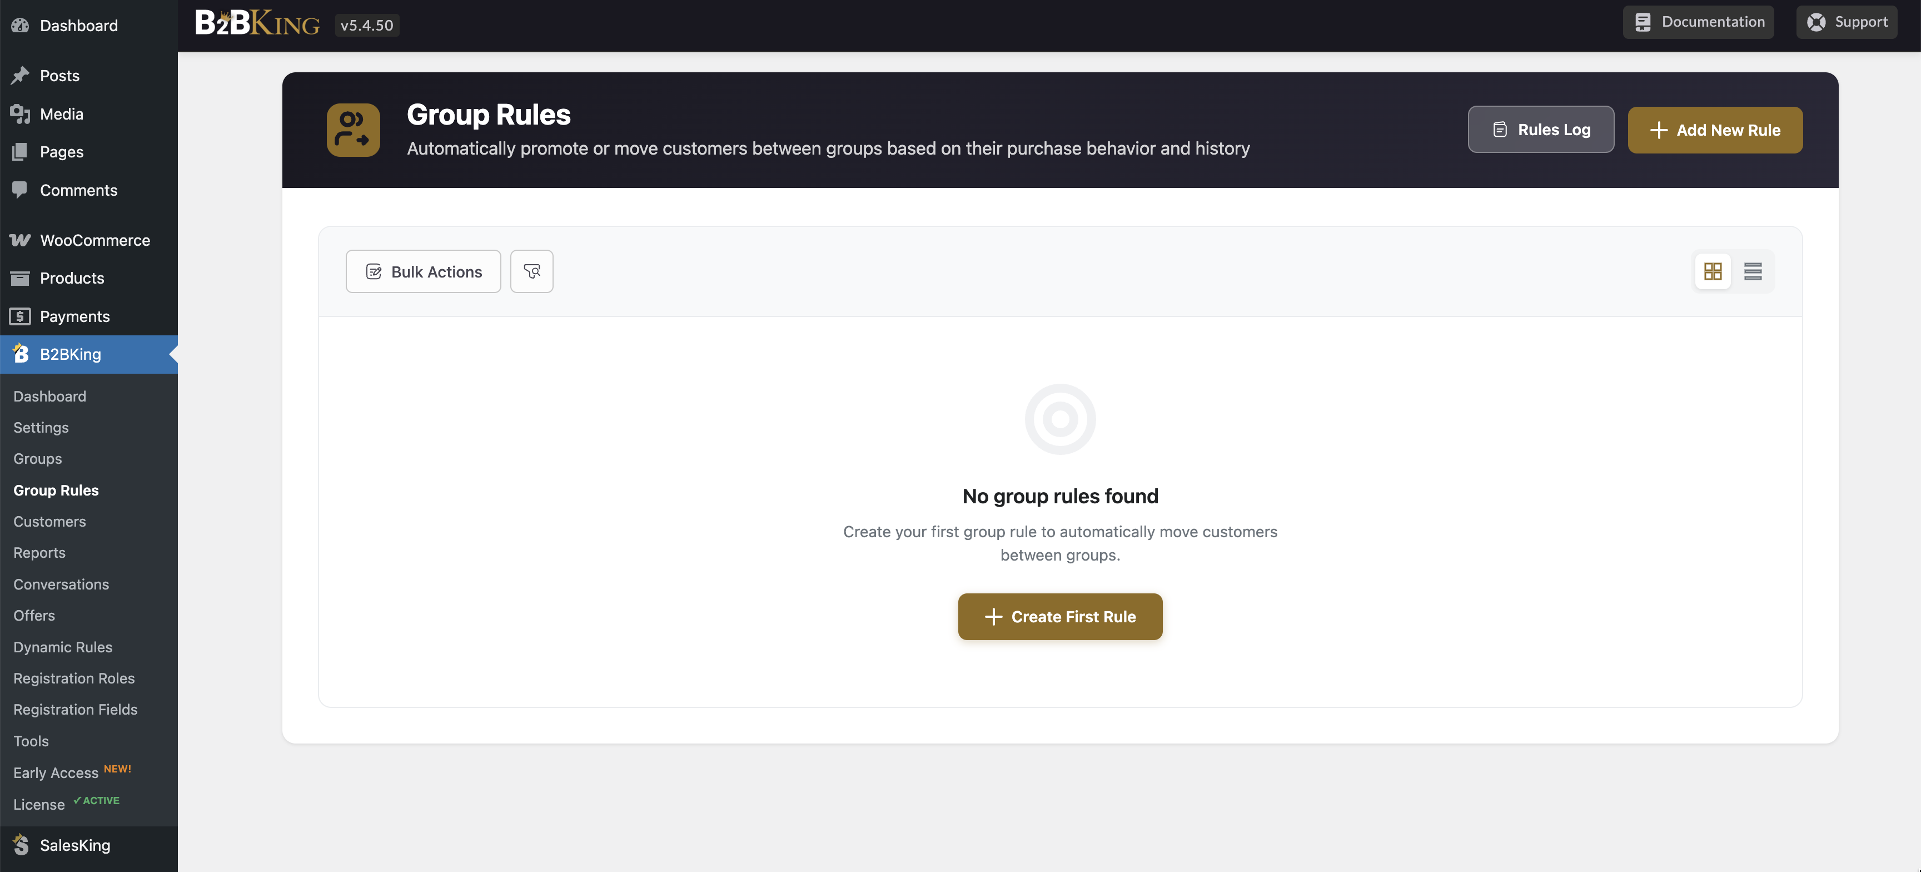The image size is (1921, 872).
Task: Open the Media library menu
Action: pyautogui.click(x=61, y=114)
